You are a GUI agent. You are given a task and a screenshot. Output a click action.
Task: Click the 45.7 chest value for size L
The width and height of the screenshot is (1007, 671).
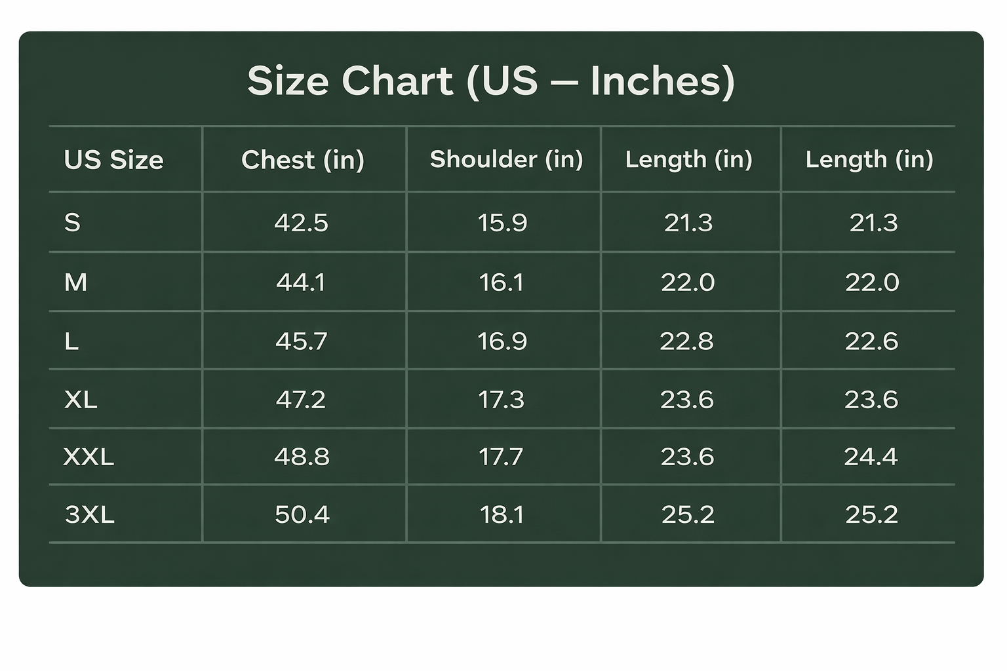click(301, 341)
